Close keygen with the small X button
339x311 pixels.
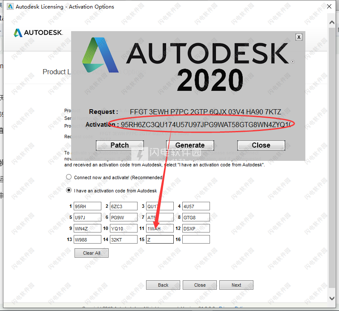pos(299,37)
